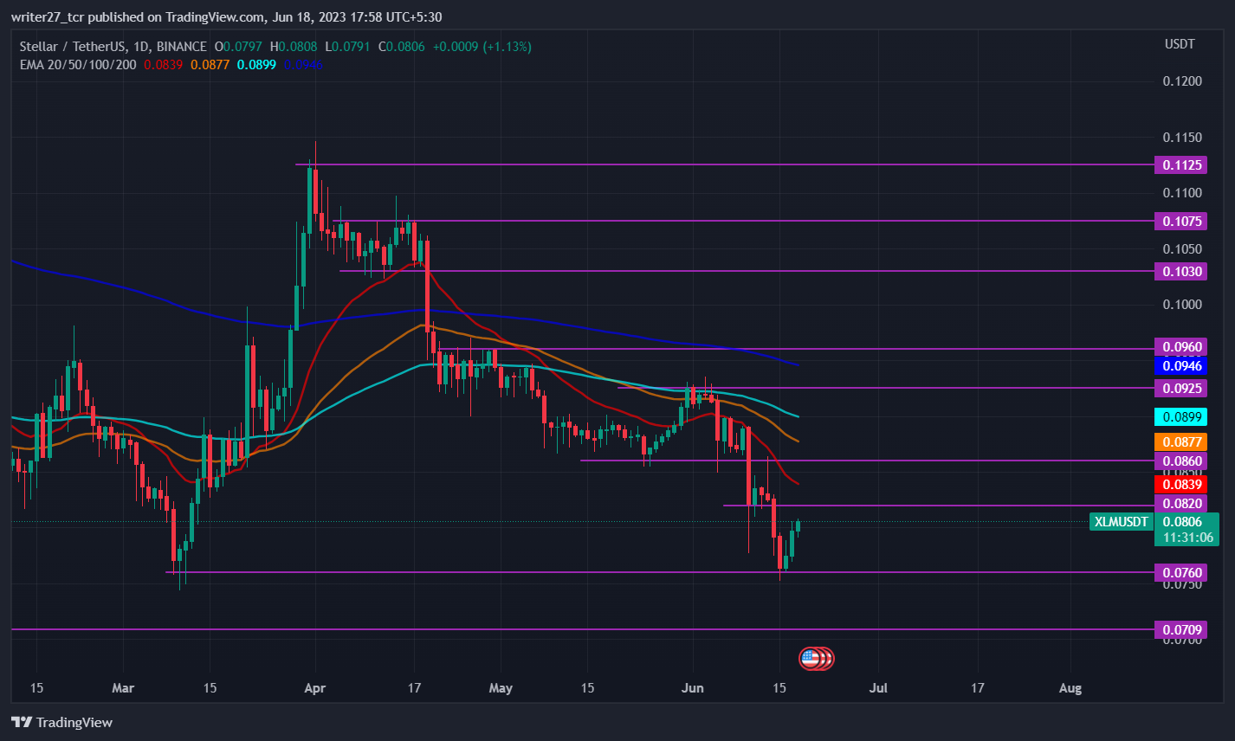Click the open price O0.0797 value
Screen dimensions: 1235x741
239,47
